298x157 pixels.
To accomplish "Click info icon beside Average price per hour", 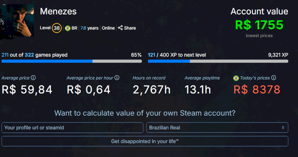I will point(117,78).
